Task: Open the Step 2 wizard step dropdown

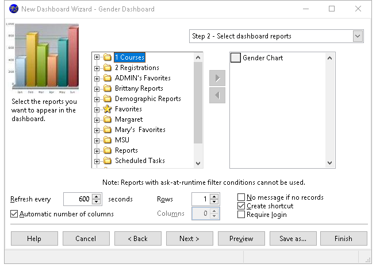Action: (358, 36)
